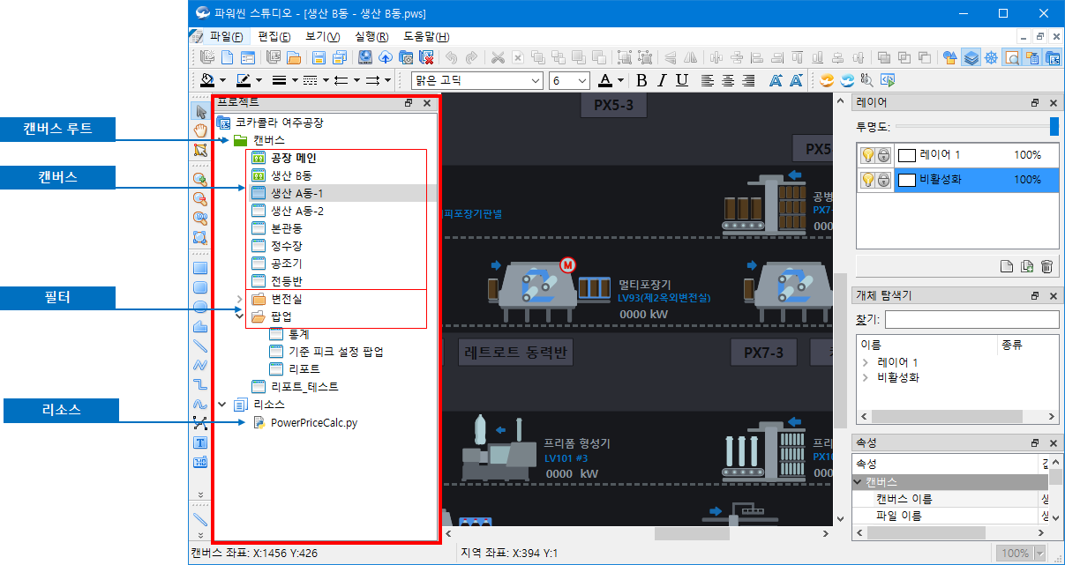Open the line thickness dropdown arrow
This screenshot has height=565, width=1065.
295,80
